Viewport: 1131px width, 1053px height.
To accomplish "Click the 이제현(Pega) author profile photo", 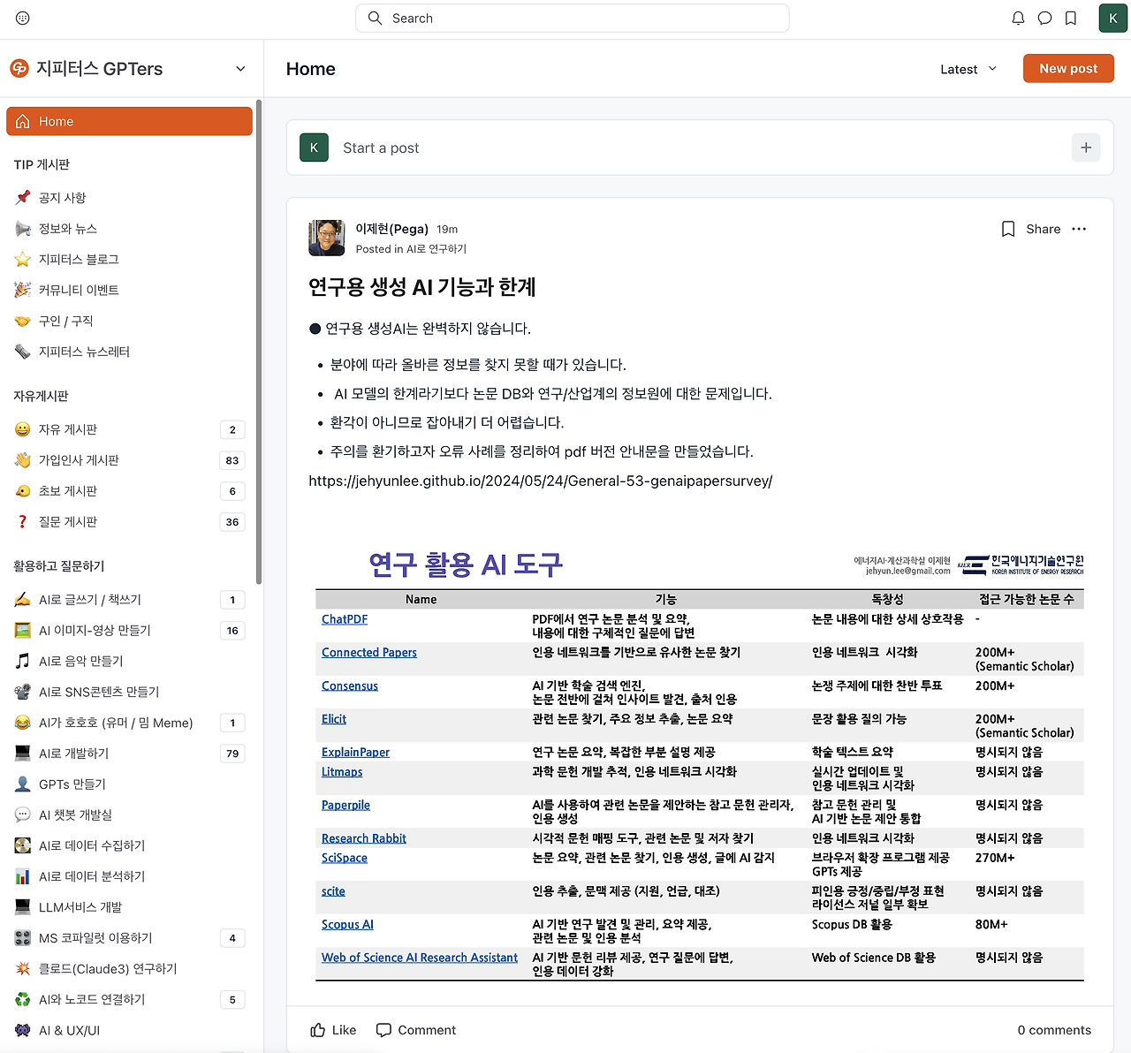I will [x=326, y=238].
